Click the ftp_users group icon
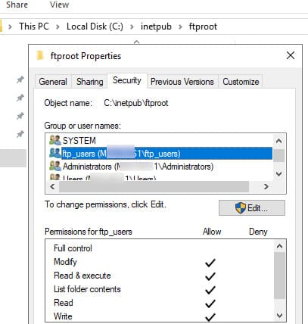Screen dimensions: 308x324 55,153
